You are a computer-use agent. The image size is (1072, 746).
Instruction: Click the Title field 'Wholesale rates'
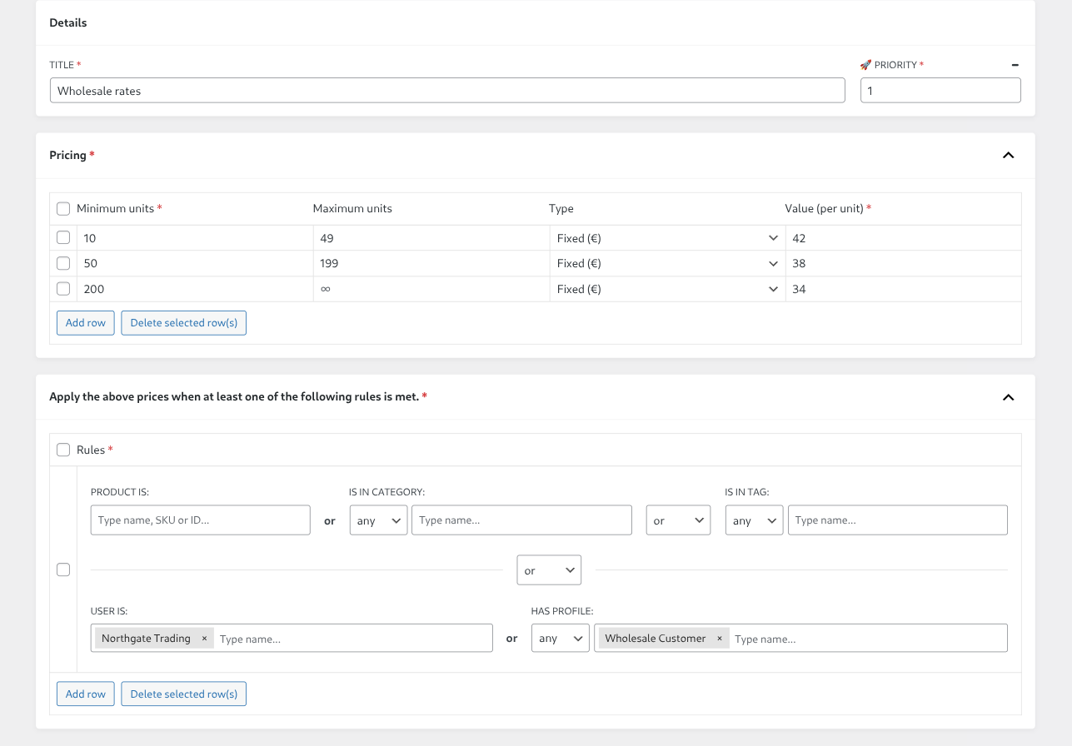point(447,91)
